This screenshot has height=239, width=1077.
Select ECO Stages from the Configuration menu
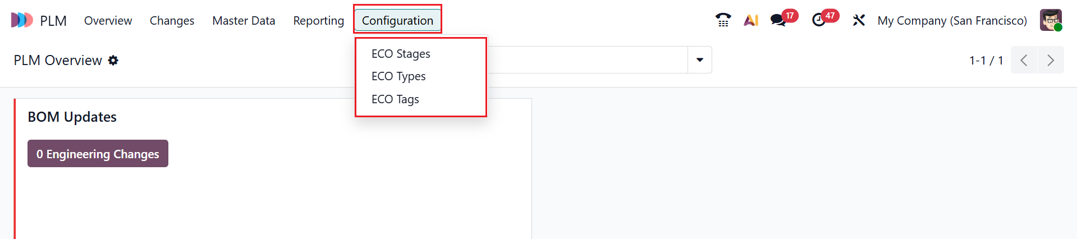click(x=401, y=54)
